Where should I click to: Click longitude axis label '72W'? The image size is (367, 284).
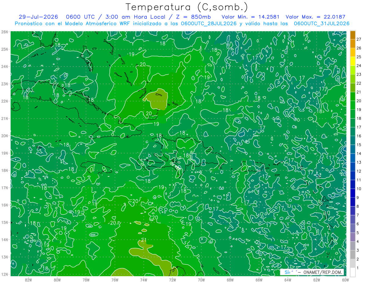tap(172, 280)
